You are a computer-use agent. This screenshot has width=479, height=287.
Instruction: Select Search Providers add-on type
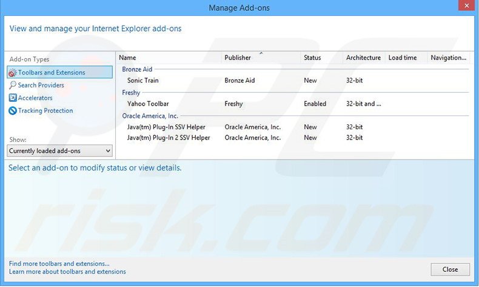pos(41,86)
